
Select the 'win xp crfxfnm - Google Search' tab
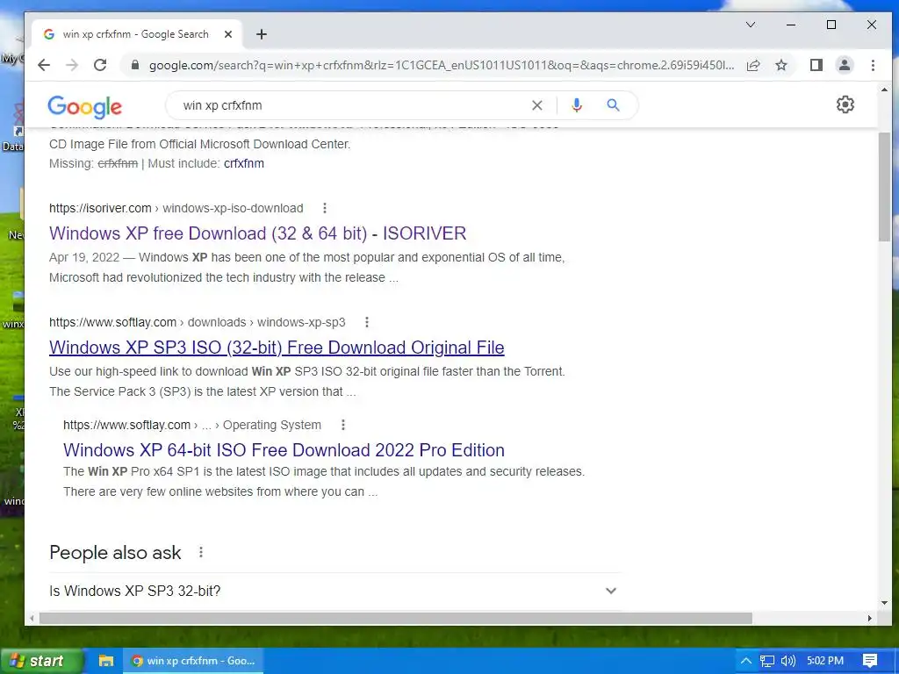[x=135, y=34]
